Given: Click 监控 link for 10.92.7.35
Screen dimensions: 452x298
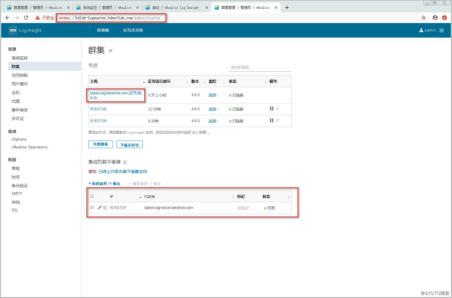Looking at the screenshot, I should pyautogui.click(x=213, y=109).
